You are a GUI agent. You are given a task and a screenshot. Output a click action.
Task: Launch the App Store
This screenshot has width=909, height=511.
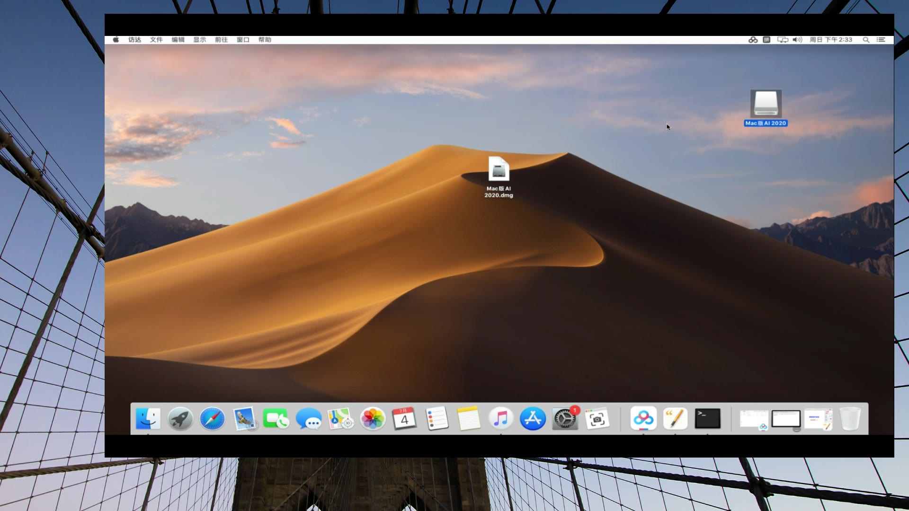pos(533,419)
